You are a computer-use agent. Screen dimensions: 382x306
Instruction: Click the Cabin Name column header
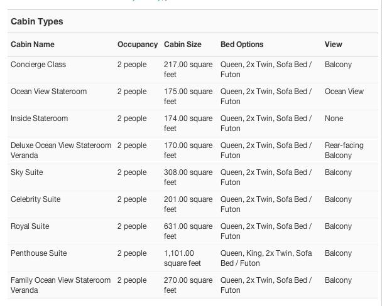tap(33, 45)
